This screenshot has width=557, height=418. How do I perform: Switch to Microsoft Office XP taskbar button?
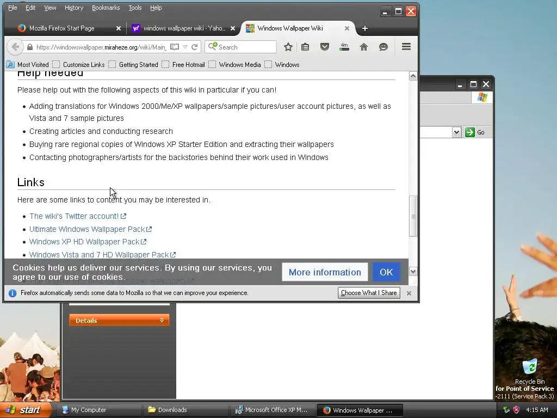272,410
